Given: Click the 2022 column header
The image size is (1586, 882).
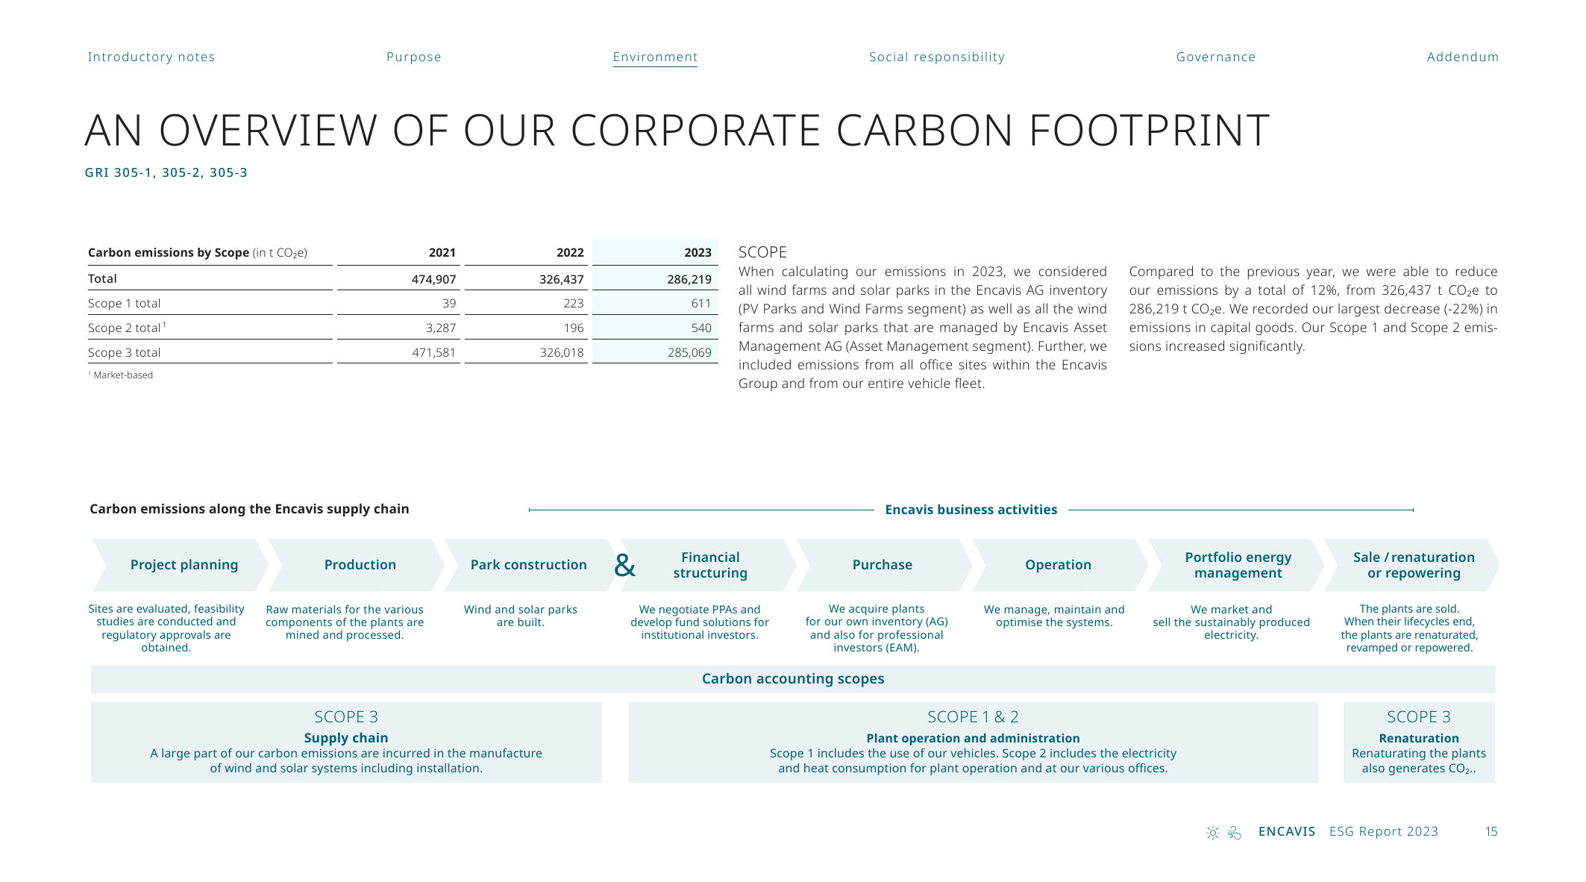Looking at the screenshot, I should point(570,252).
